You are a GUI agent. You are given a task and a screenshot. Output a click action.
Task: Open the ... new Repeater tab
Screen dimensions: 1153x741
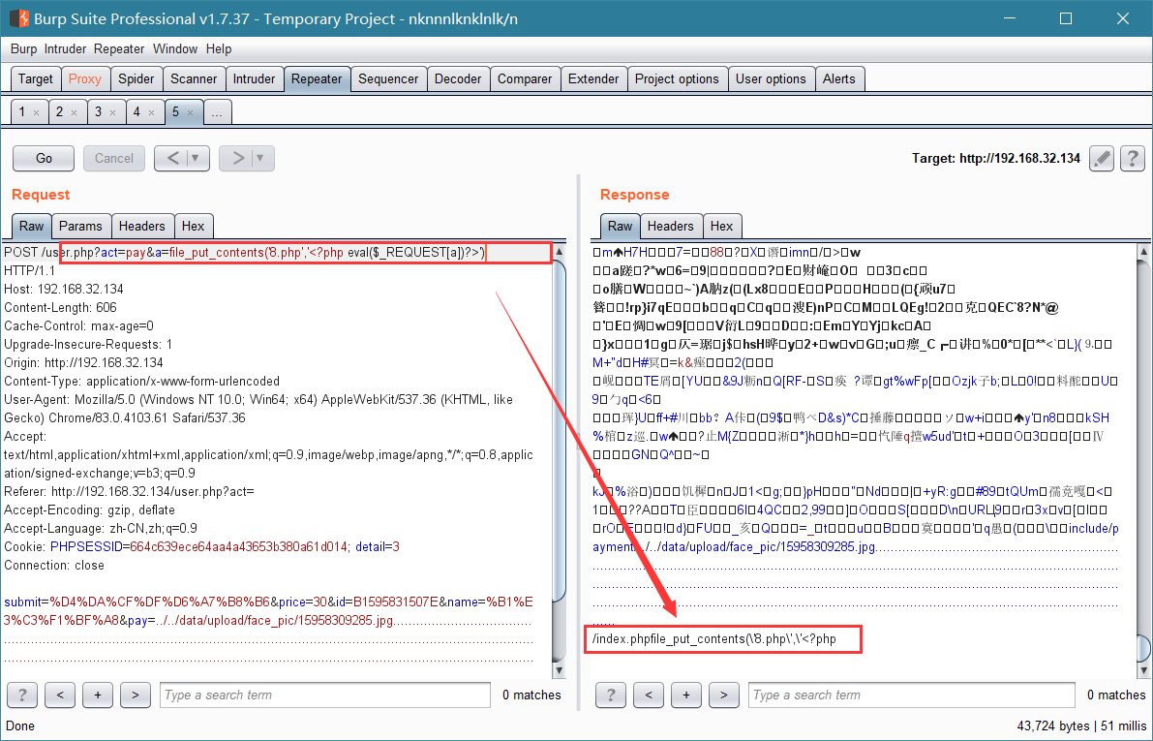pyautogui.click(x=217, y=111)
